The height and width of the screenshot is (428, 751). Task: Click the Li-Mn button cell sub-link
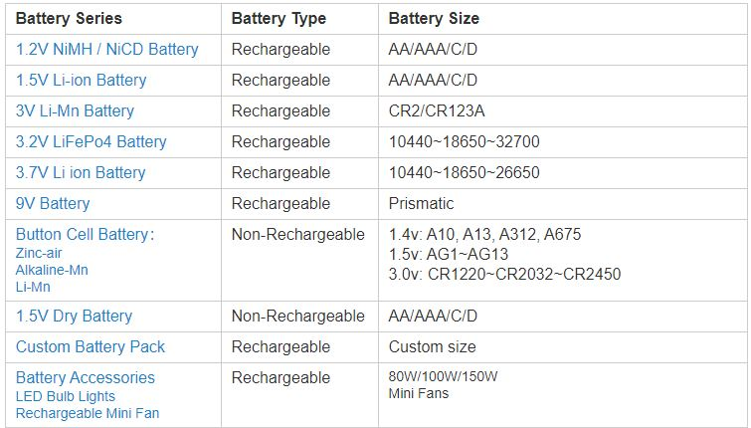[x=32, y=287]
